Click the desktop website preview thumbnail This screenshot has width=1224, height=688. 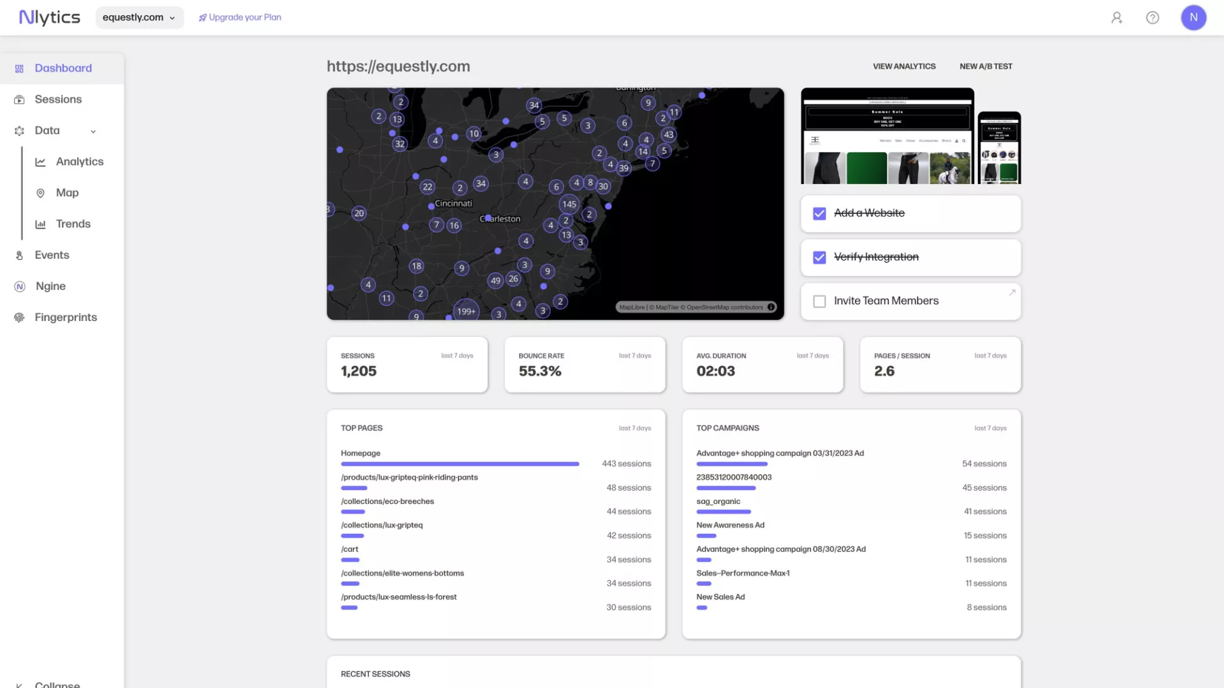click(887, 136)
